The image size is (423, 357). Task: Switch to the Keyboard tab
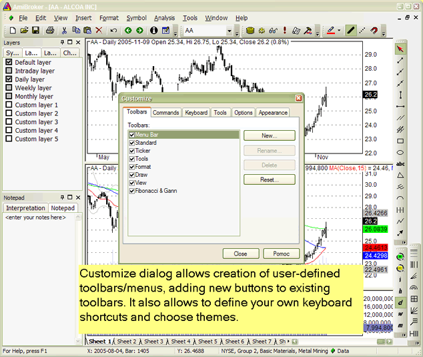[196, 113]
